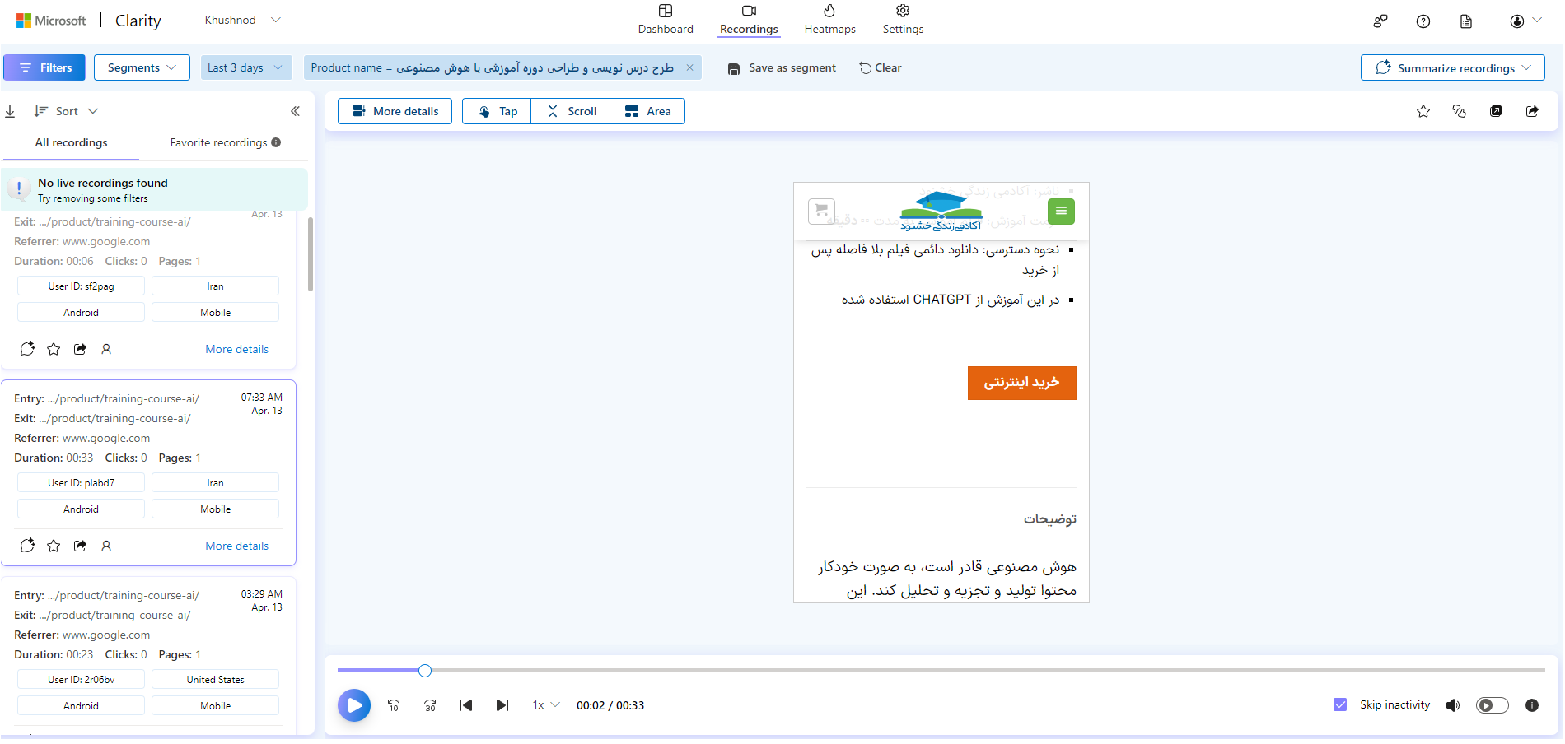
Task: Expand the Last 3 days date range
Action: point(246,67)
